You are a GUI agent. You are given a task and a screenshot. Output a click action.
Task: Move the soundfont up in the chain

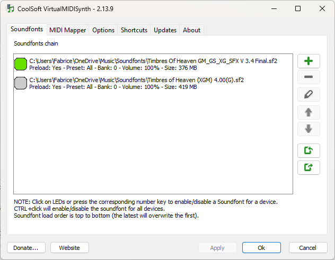pos(308,112)
